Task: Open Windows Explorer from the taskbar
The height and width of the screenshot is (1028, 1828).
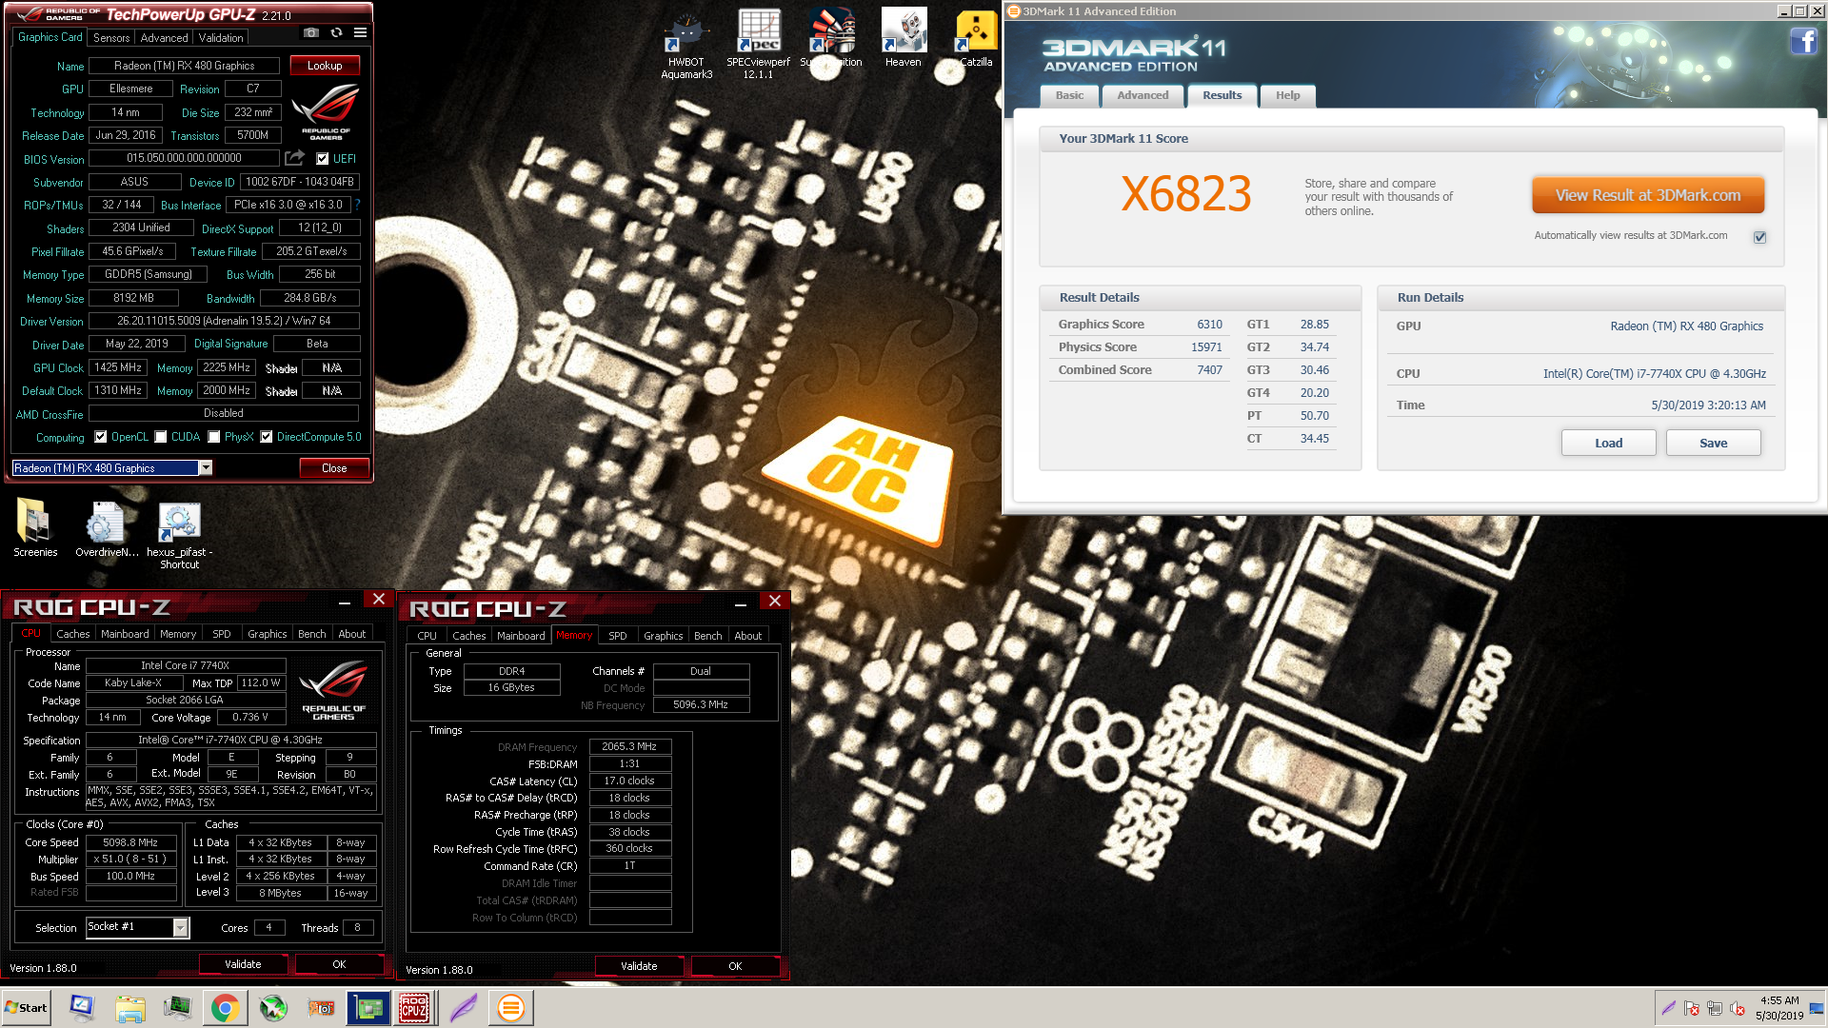Action: pyautogui.click(x=129, y=1008)
